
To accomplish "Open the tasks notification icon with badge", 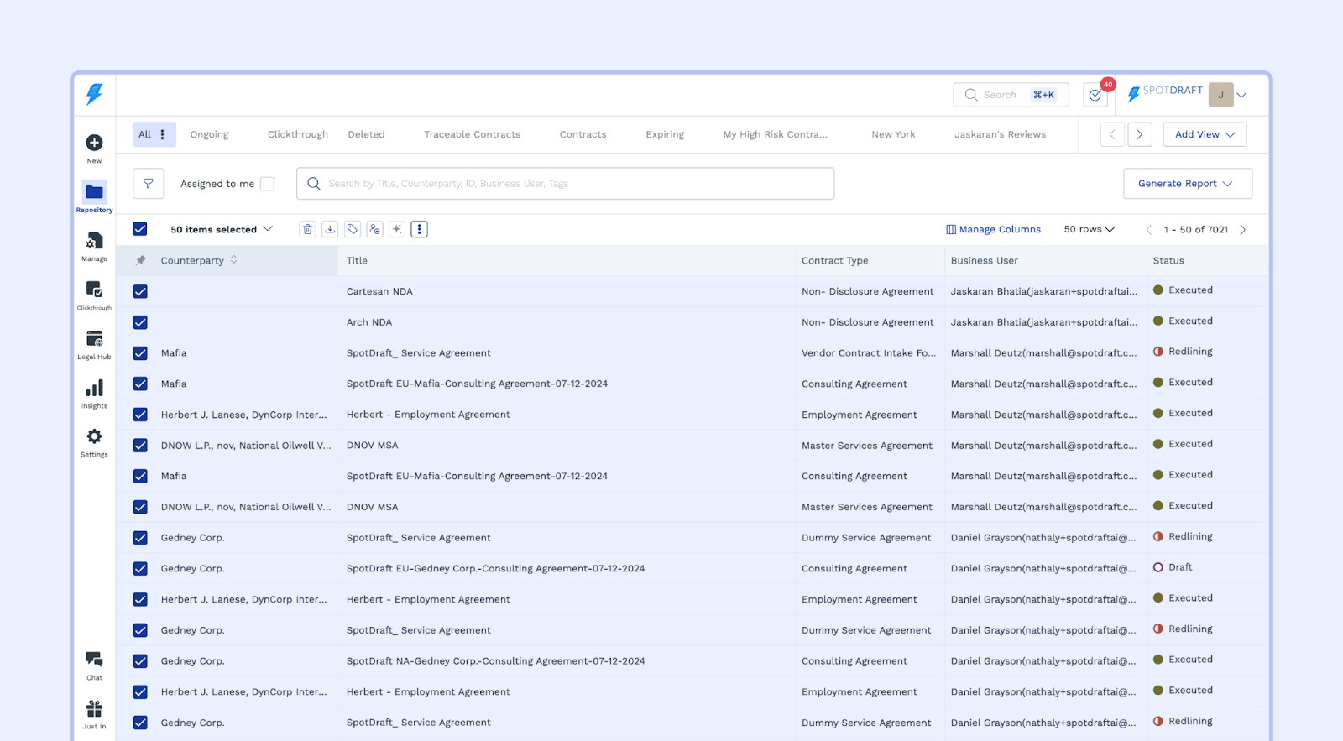I will click(x=1095, y=95).
